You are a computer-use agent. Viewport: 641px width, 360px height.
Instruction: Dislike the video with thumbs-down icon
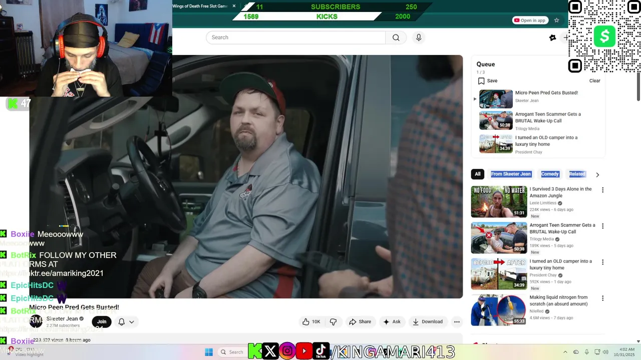pos(333,321)
